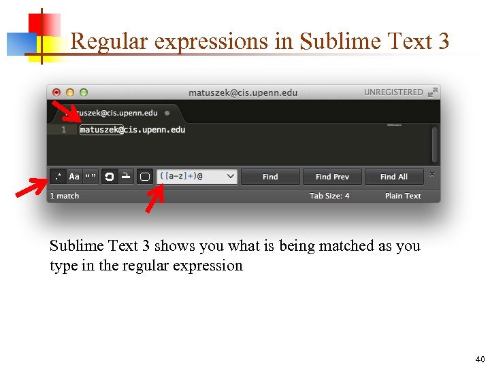The image size is (490, 367).
Task: Click the Find Prev button
Action: (332, 177)
